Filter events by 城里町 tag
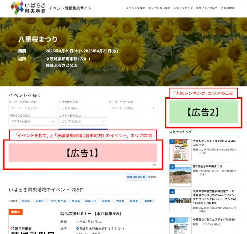The width and height of the screenshot is (247, 234). tap(134, 201)
